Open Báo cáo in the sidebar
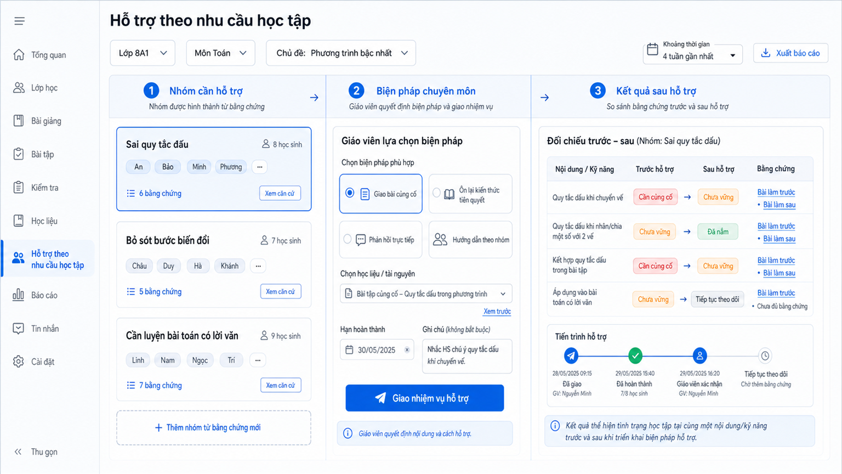This screenshot has height=474, width=842. [x=36, y=295]
